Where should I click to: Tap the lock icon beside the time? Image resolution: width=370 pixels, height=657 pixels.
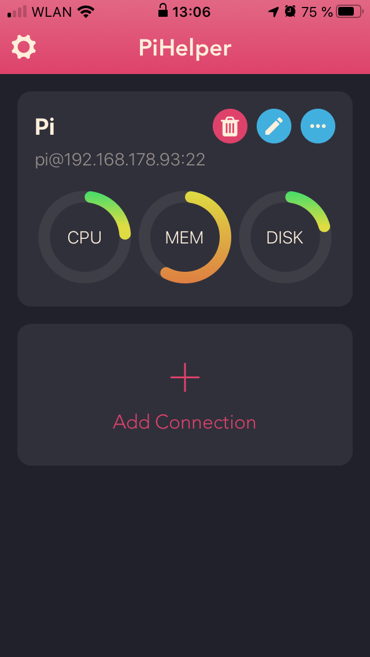(162, 11)
